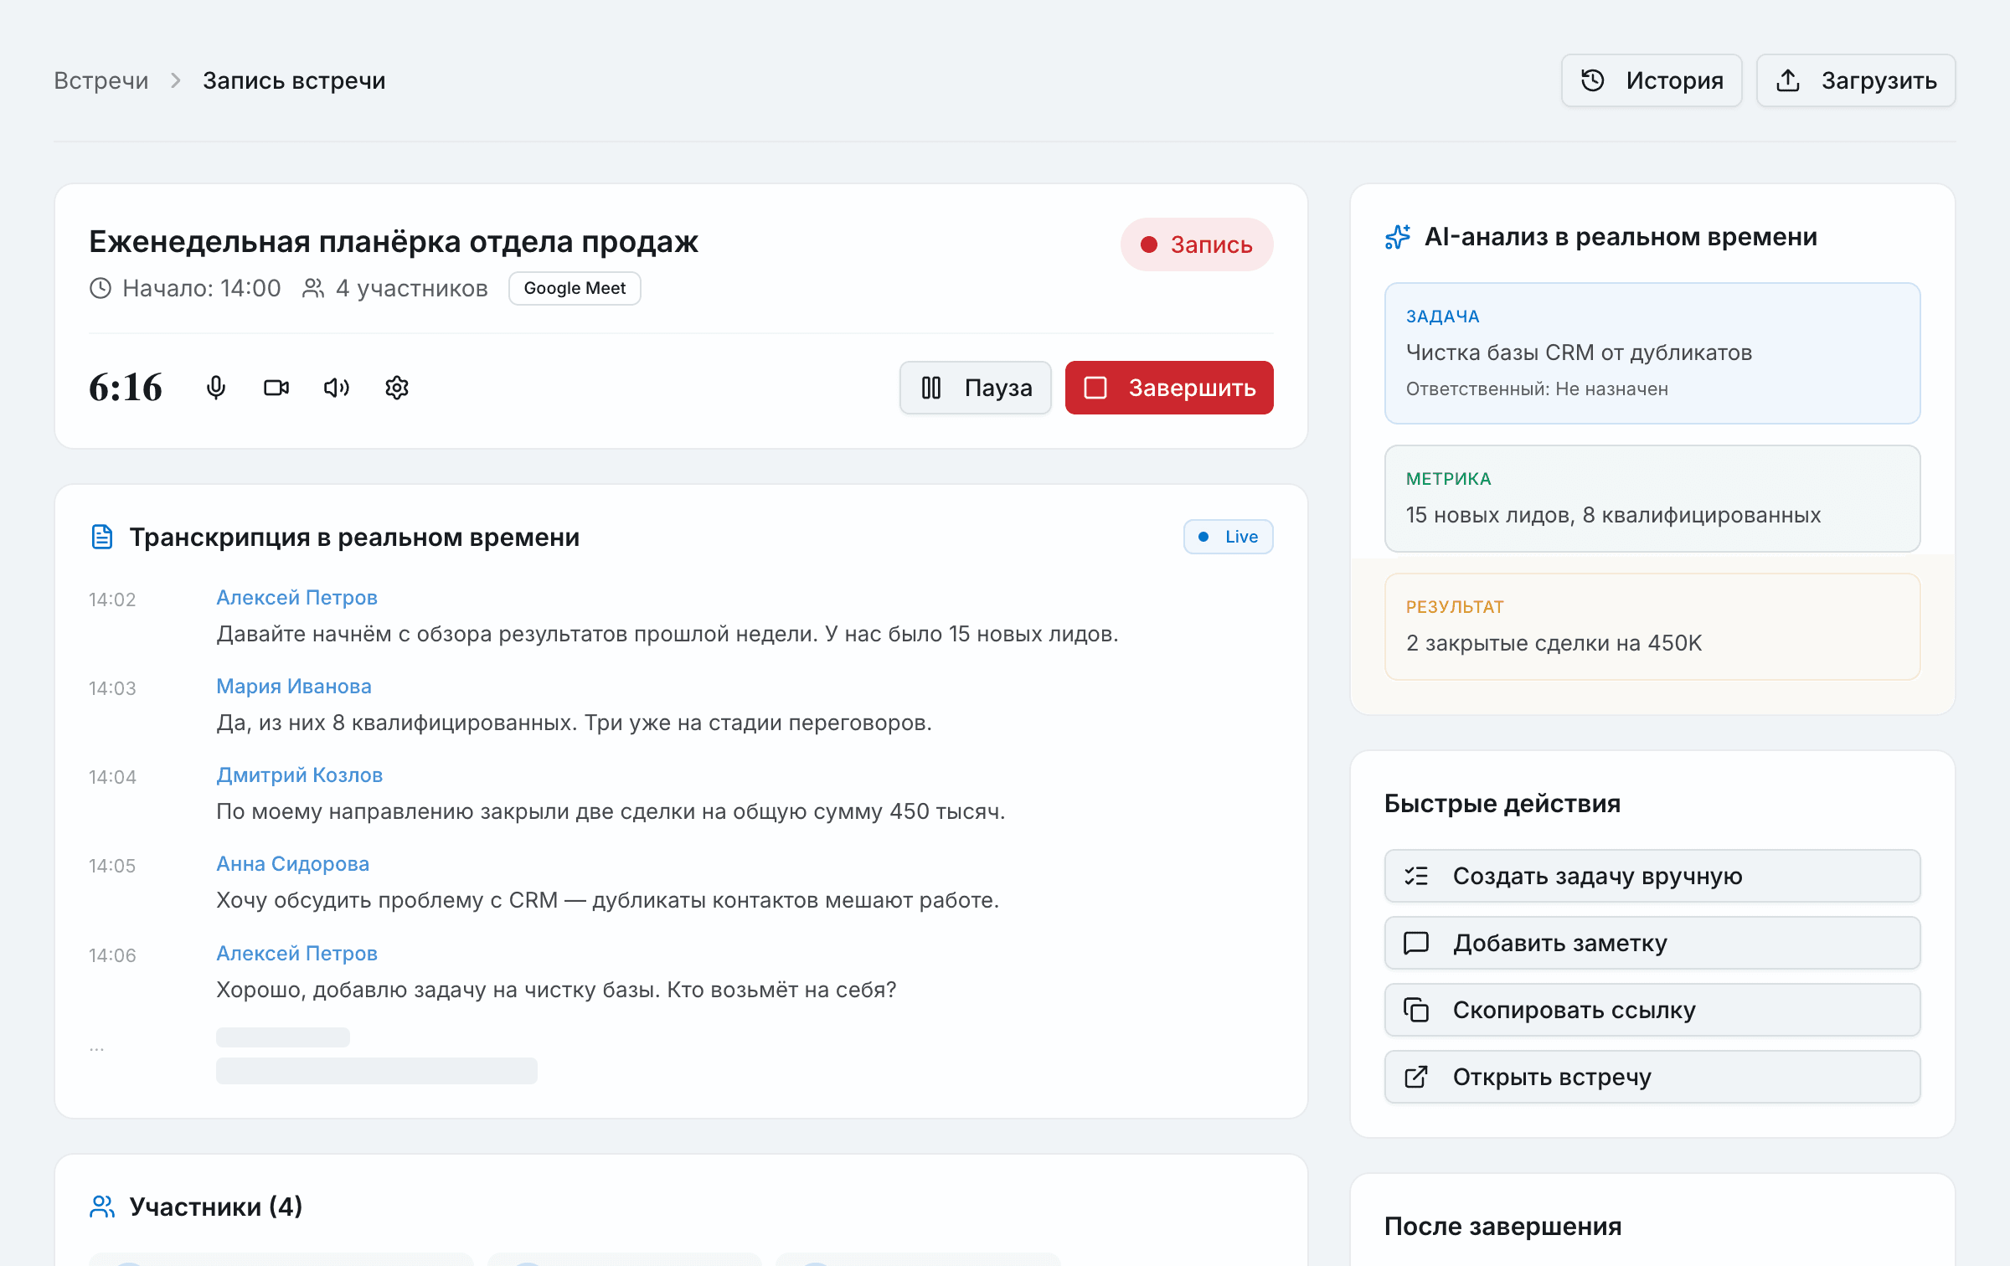Turn off the camera icon in recording controls
This screenshot has width=2010, height=1266.
pos(276,388)
